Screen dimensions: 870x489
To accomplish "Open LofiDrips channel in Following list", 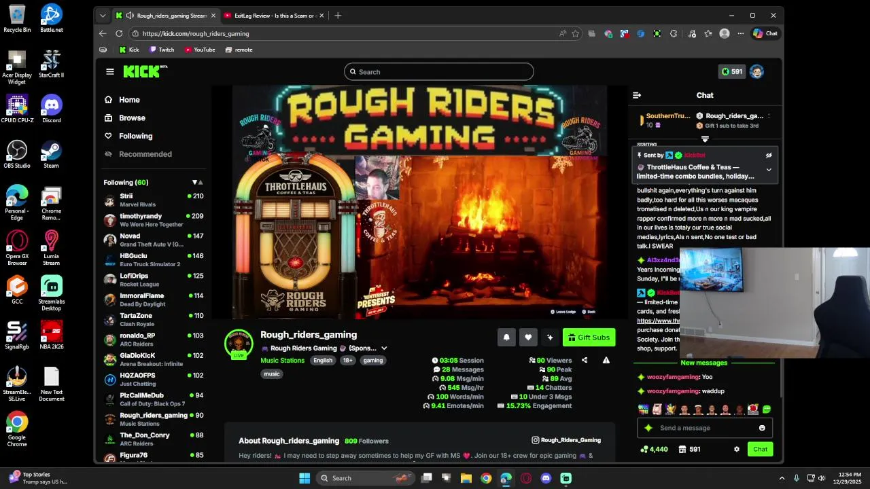I will pyautogui.click(x=154, y=279).
